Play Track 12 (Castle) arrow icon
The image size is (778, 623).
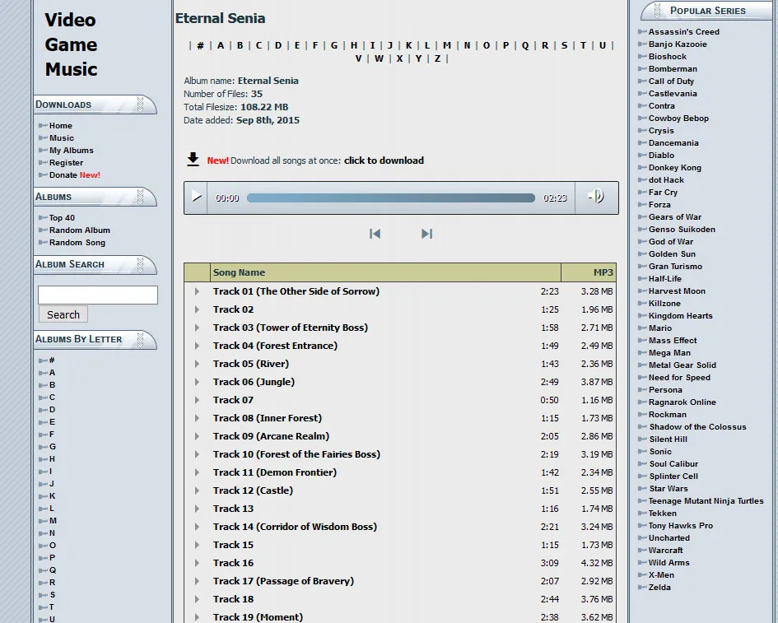tap(197, 490)
